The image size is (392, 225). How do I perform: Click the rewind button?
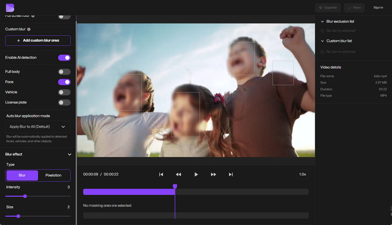(x=178, y=174)
